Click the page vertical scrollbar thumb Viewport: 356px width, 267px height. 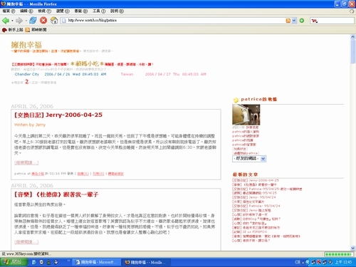[x=352, y=52]
